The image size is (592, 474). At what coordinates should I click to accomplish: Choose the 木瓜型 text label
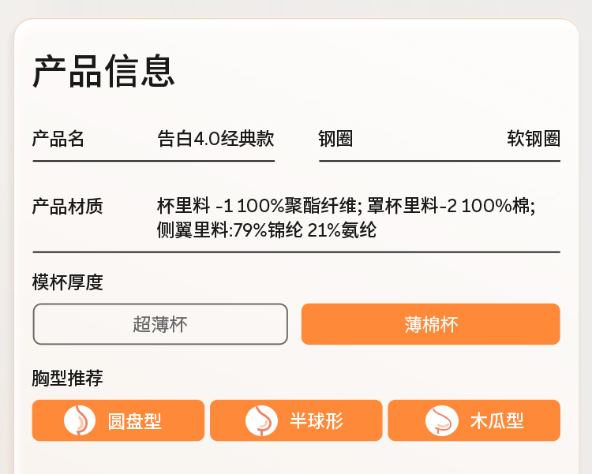[496, 420]
